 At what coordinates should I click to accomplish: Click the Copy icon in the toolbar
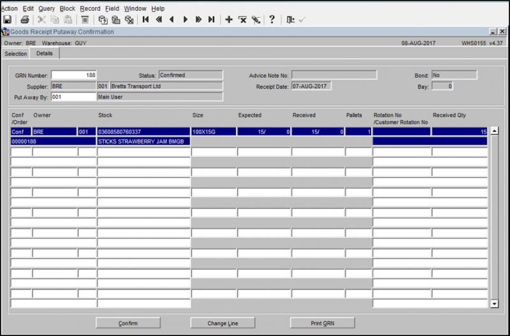click(x=55, y=20)
